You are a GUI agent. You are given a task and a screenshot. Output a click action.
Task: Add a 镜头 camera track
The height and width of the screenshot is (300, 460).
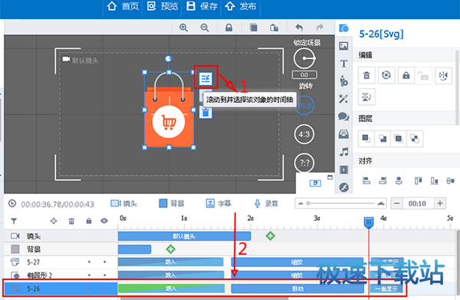click(123, 203)
